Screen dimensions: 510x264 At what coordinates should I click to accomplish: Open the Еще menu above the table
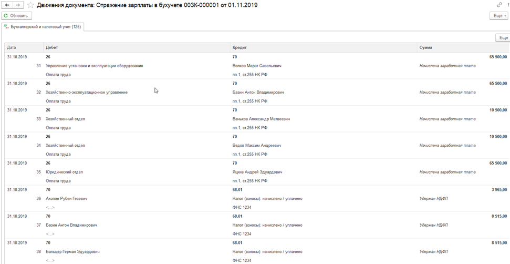[503, 38]
